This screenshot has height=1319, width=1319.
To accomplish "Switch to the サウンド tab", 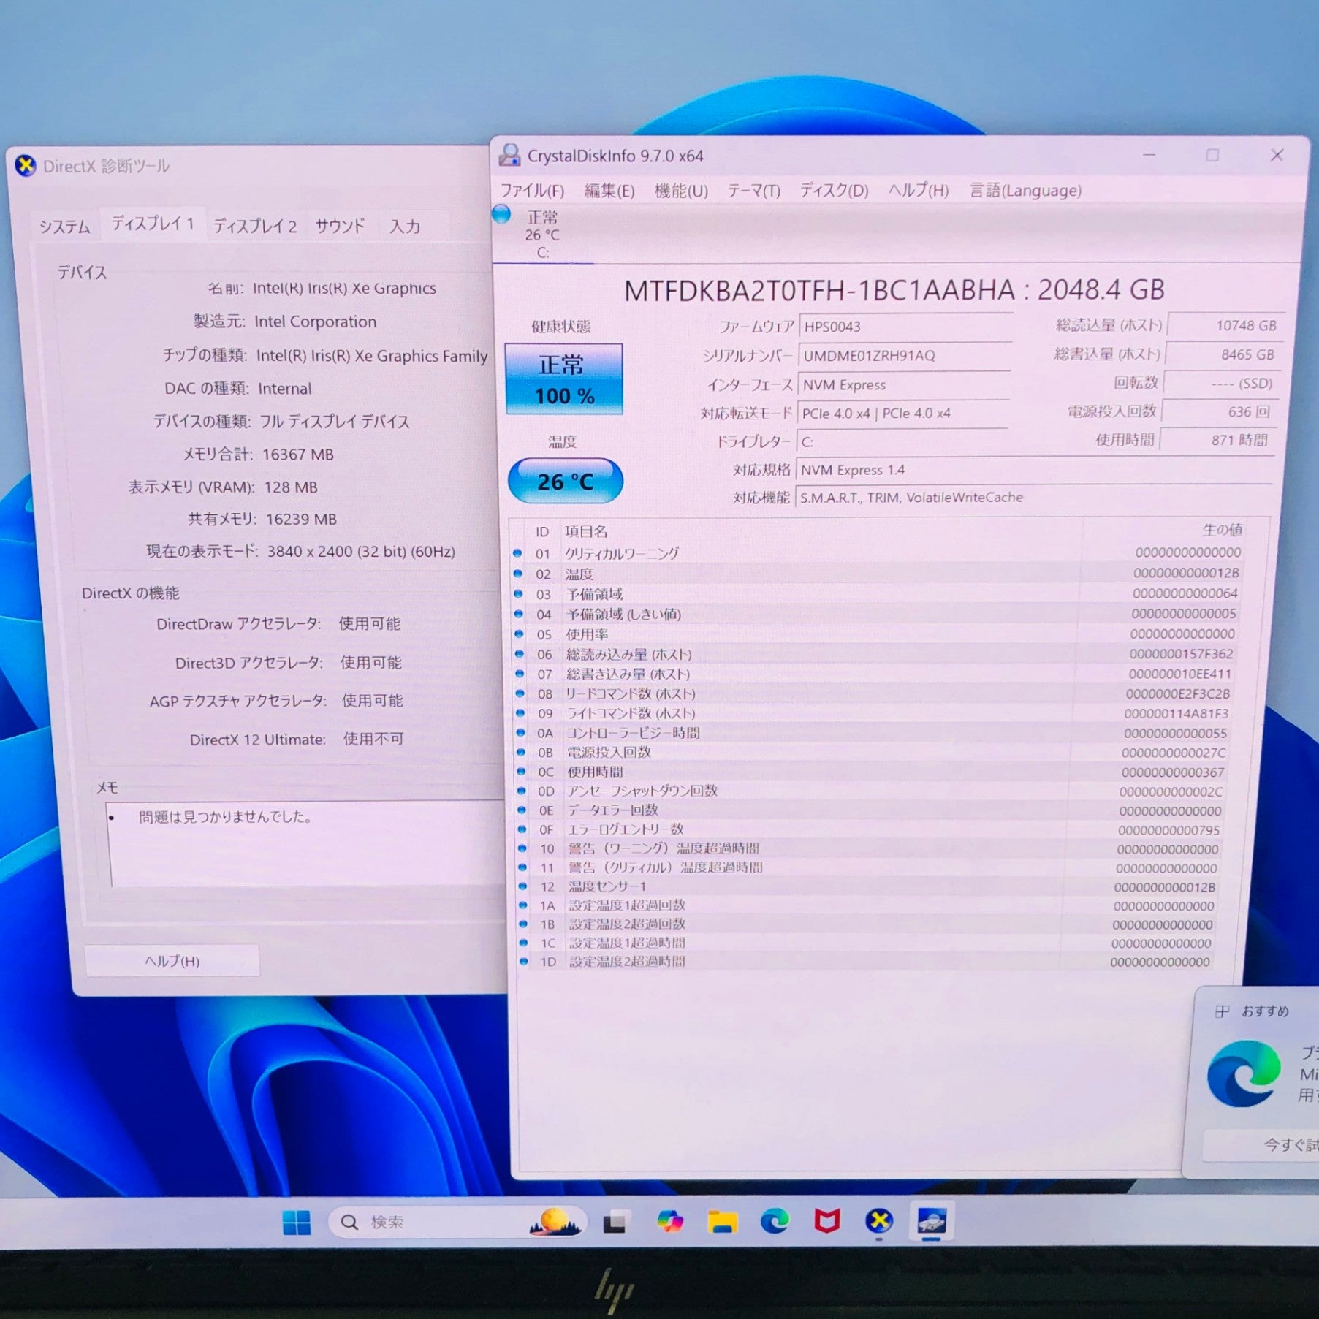I will pyautogui.click(x=340, y=226).
